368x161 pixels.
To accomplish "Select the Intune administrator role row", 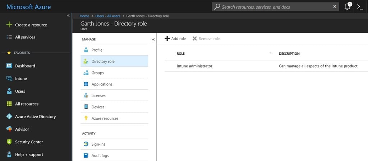I will 266,66.
